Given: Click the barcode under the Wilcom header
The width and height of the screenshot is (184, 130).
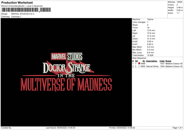Looking at the screenshot, I should 25,10.
